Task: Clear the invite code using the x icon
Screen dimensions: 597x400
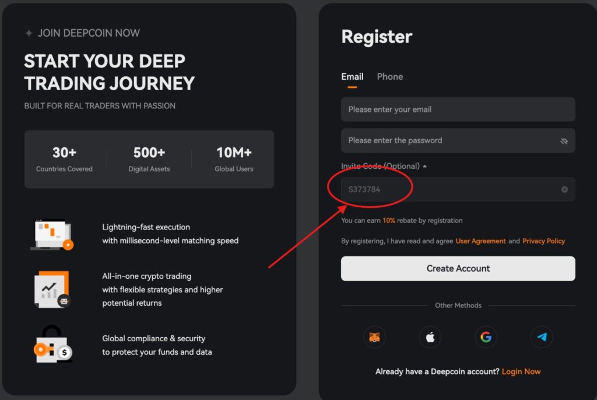Action: [x=564, y=189]
